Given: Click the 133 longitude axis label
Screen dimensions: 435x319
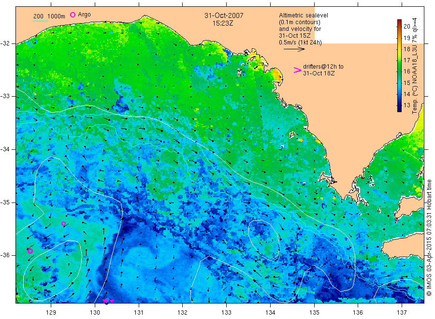Looking at the screenshot, I should [x=226, y=313].
